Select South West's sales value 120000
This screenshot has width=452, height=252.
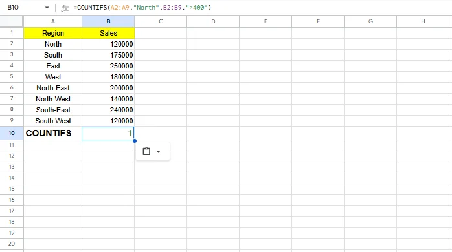pos(108,121)
